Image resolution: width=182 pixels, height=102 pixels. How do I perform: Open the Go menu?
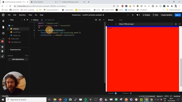36,15
